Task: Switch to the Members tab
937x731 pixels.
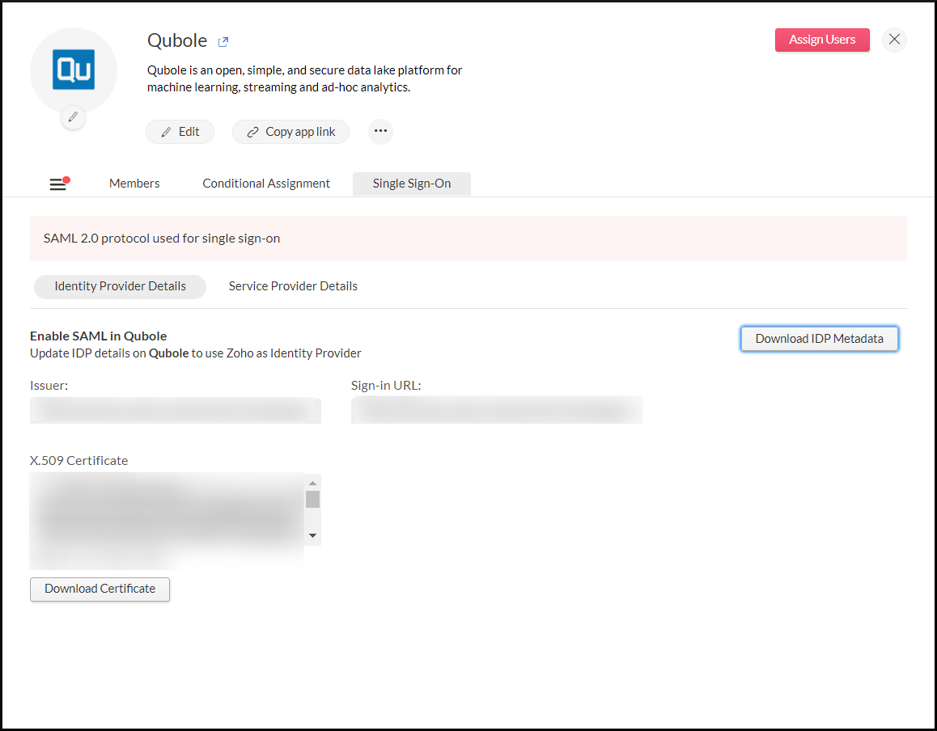Action: click(x=134, y=184)
